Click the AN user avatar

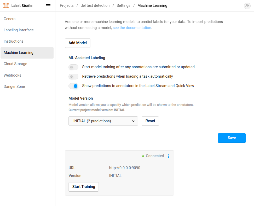coord(247,6)
